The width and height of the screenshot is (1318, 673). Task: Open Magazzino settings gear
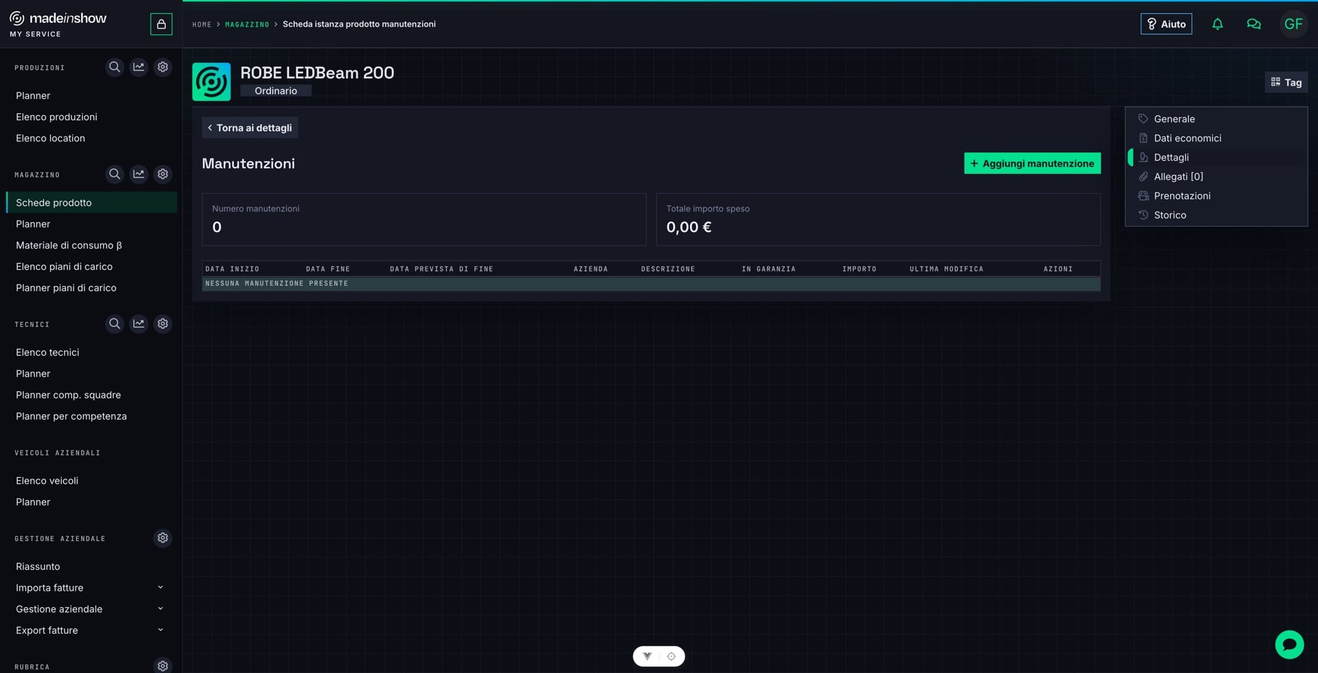click(163, 174)
